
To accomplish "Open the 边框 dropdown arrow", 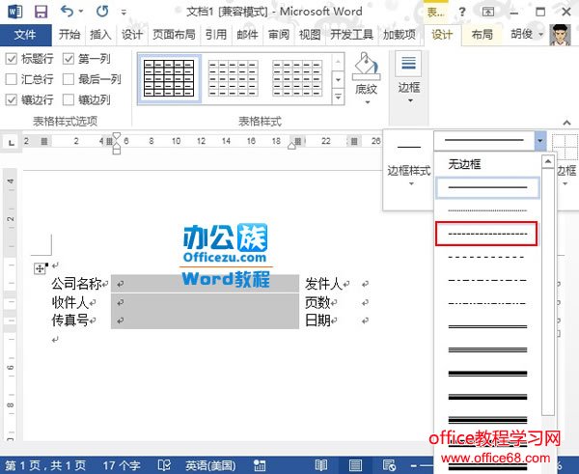I will [x=410, y=100].
